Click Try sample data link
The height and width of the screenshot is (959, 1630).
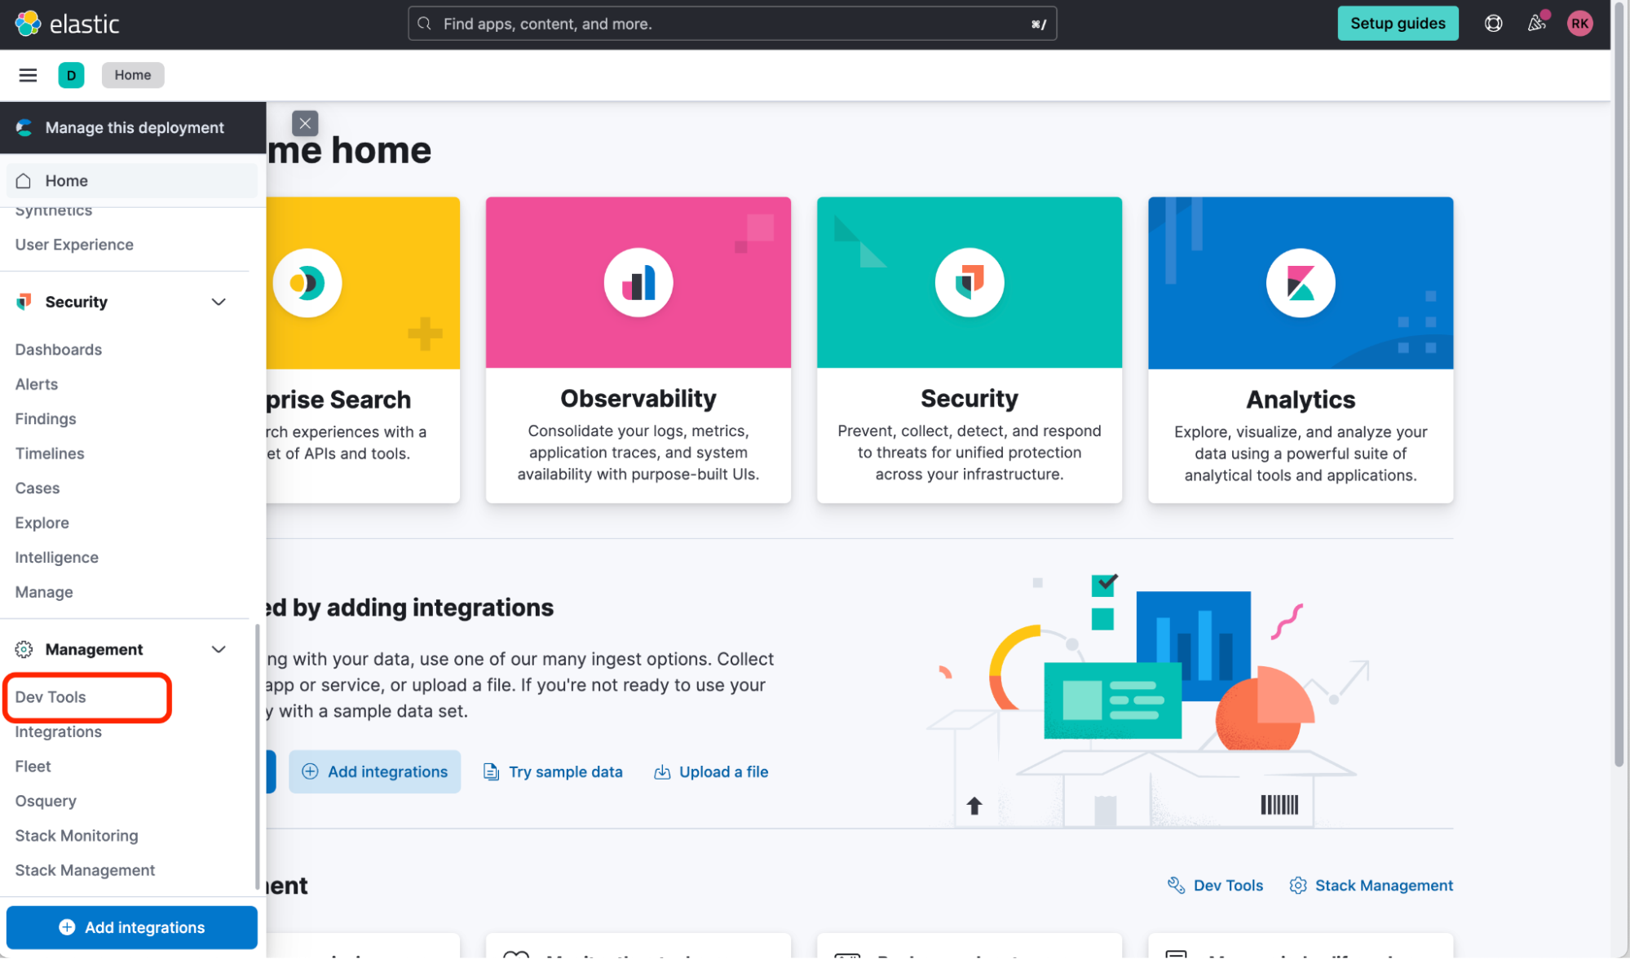pyautogui.click(x=553, y=771)
